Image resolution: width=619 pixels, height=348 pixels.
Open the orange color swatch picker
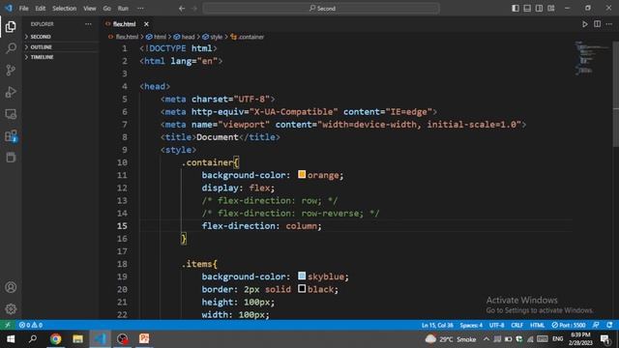(302, 174)
